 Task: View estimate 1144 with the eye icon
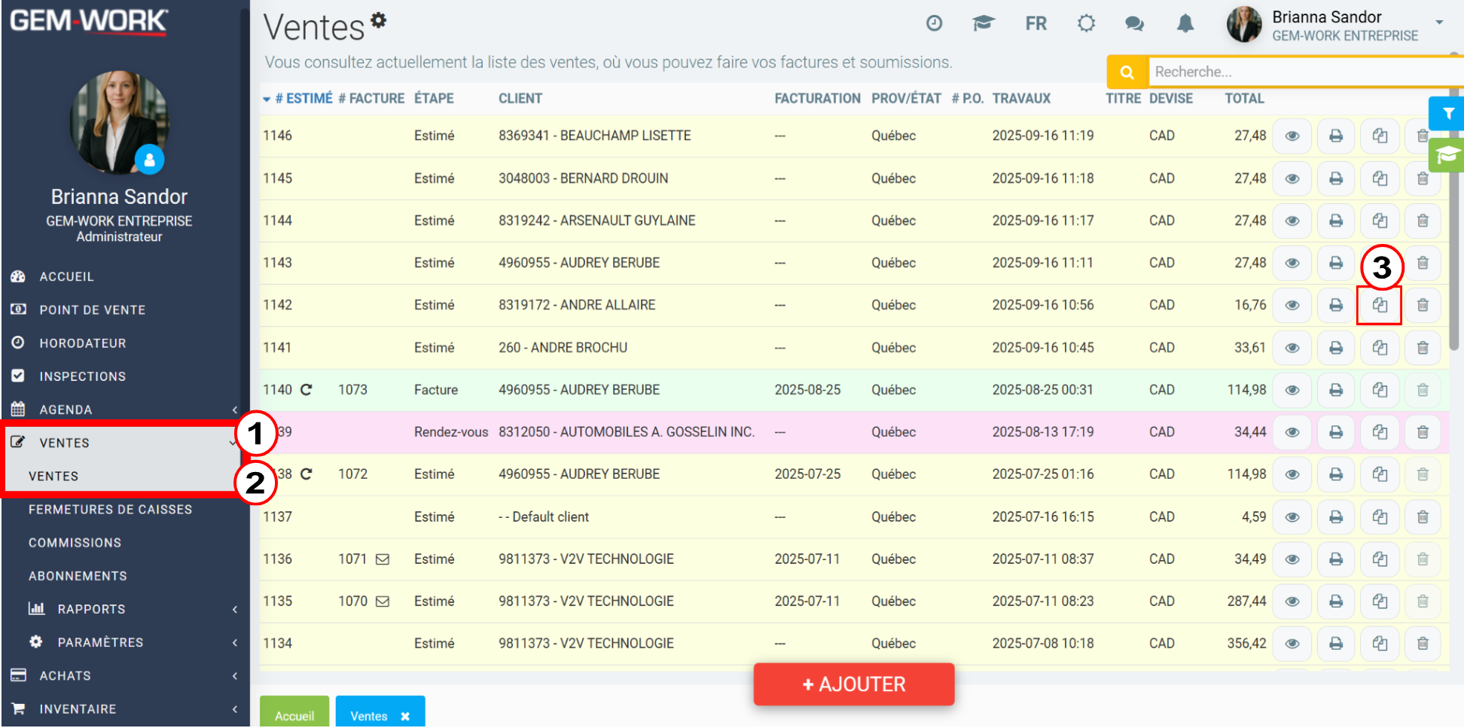pyautogui.click(x=1292, y=221)
